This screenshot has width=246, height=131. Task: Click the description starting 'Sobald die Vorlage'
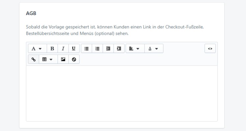click(x=115, y=30)
